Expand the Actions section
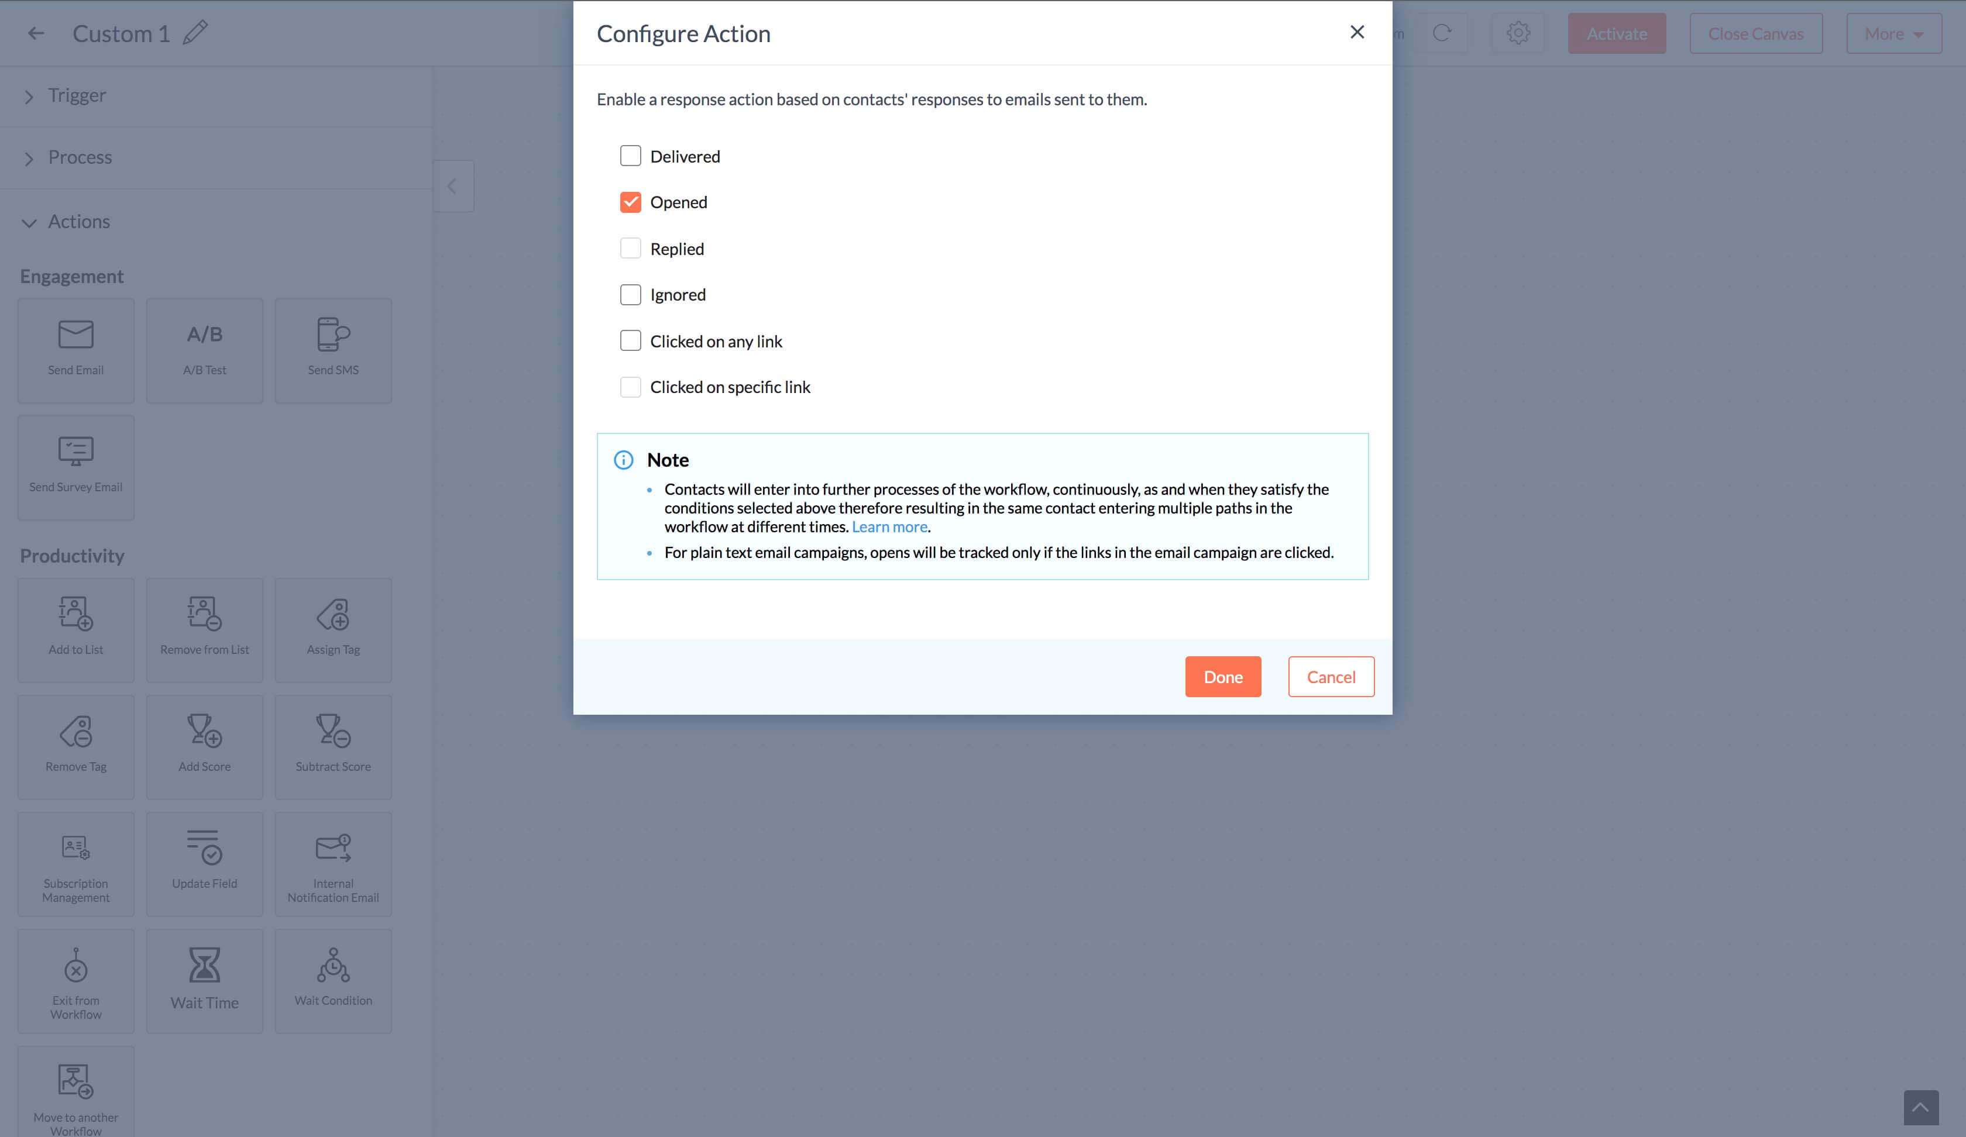 point(30,220)
